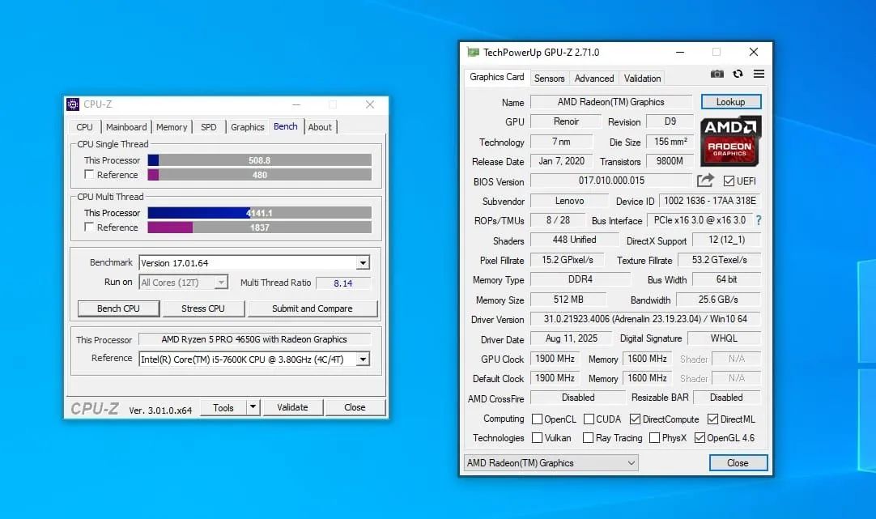
Task: Click multi thread This Processor bar 4141.1
Action: tap(259, 213)
